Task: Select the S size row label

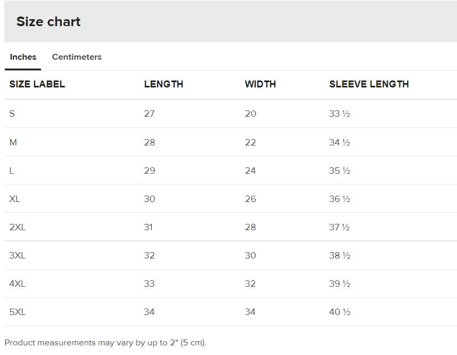Action: [12, 114]
